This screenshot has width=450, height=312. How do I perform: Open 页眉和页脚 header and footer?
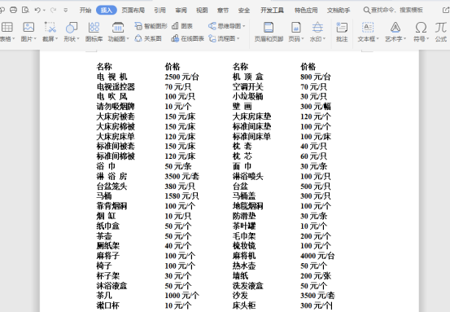(269, 31)
